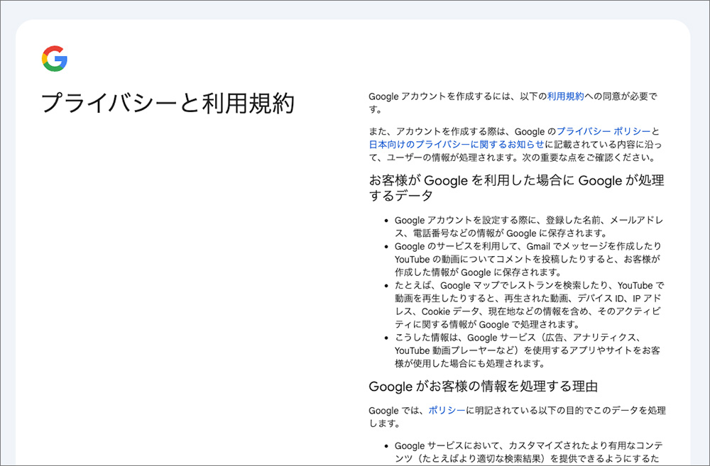Viewport: 710px width, 466px height.
Task: Open the プライバシー ポリシー link
Action: [603, 131]
